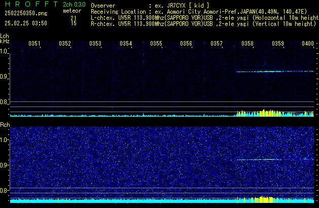Click the version label 2ch 0.3.0
The image size is (319, 208).
click(x=74, y=4)
